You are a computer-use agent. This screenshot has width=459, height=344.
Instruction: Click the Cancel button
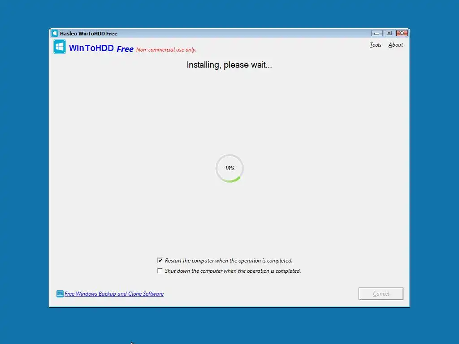coord(381,294)
